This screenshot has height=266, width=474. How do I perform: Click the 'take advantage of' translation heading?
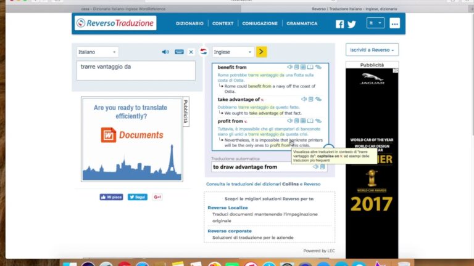[238, 99]
